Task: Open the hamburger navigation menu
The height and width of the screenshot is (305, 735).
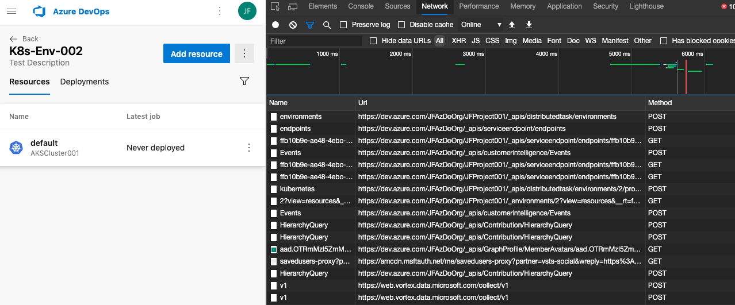Action: pos(12,11)
